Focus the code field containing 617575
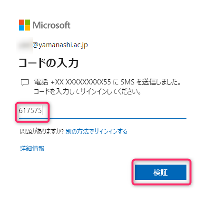 point(103,111)
